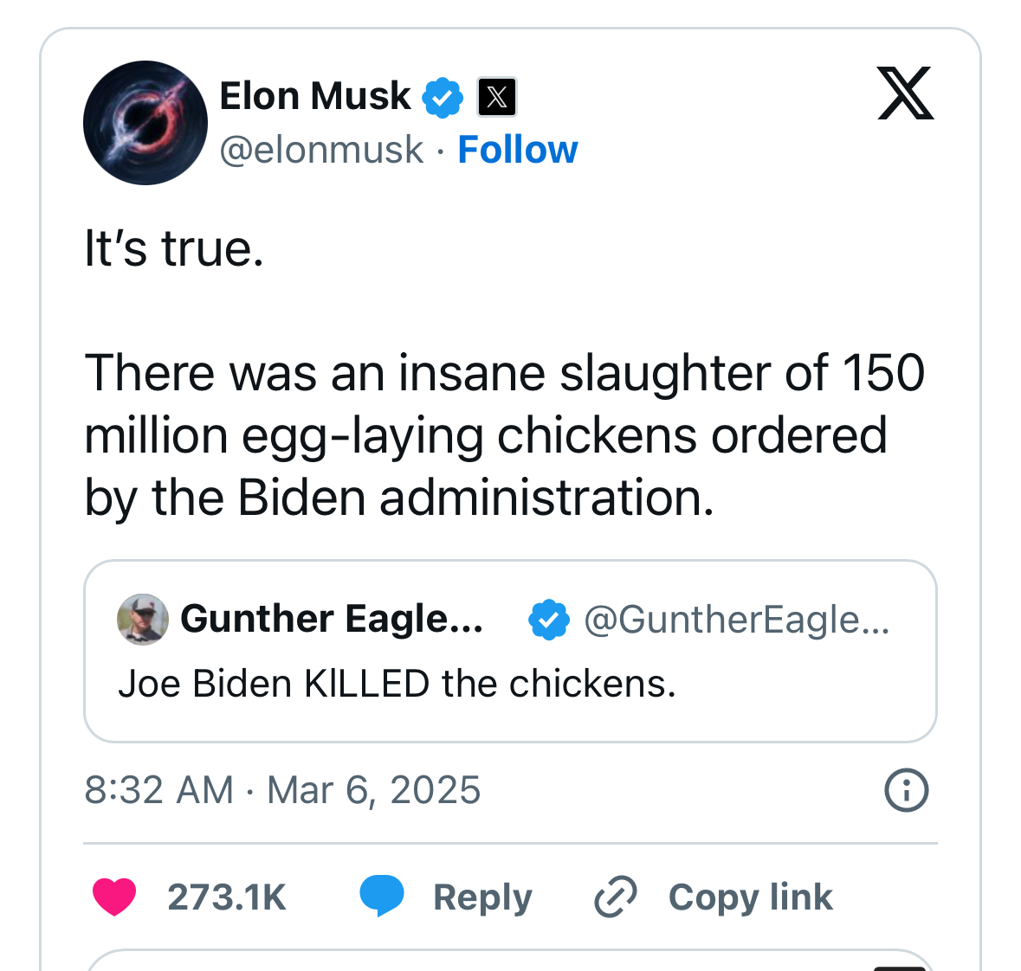Image resolution: width=1021 pixels, height=971 pixels.
Task: Click the @elonmusk handle
Action: click(x=321, y=150)
